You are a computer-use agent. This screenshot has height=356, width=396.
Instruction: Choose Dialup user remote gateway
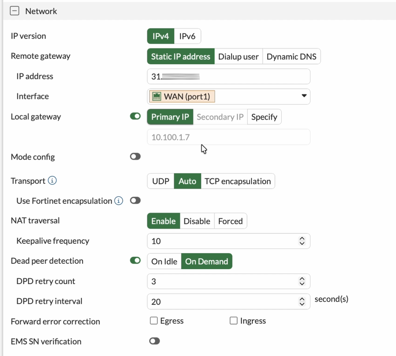[x=238, y=56]
